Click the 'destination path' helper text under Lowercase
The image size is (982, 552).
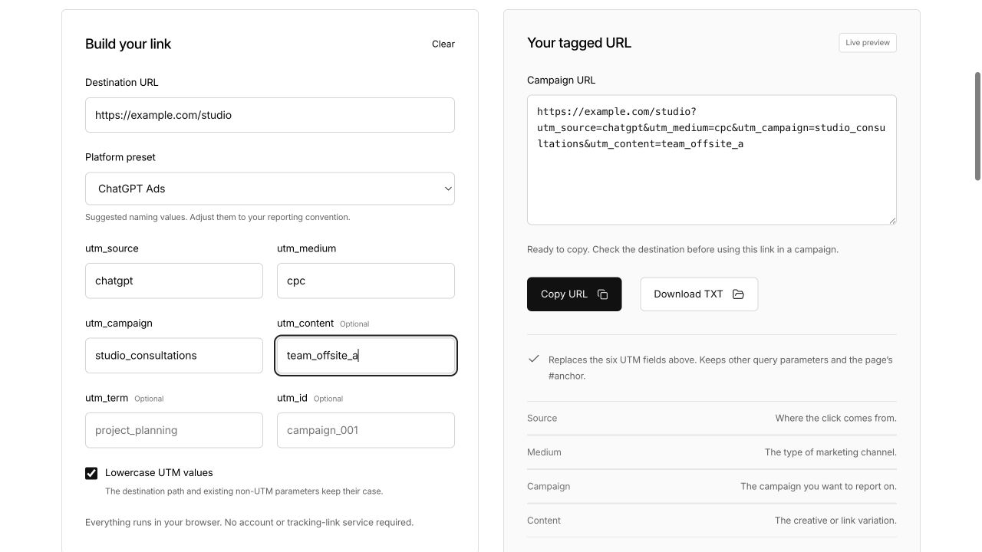[244, 491]
